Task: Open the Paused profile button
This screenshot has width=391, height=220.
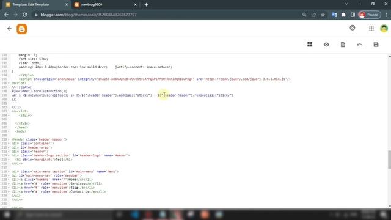Action: 370,15
